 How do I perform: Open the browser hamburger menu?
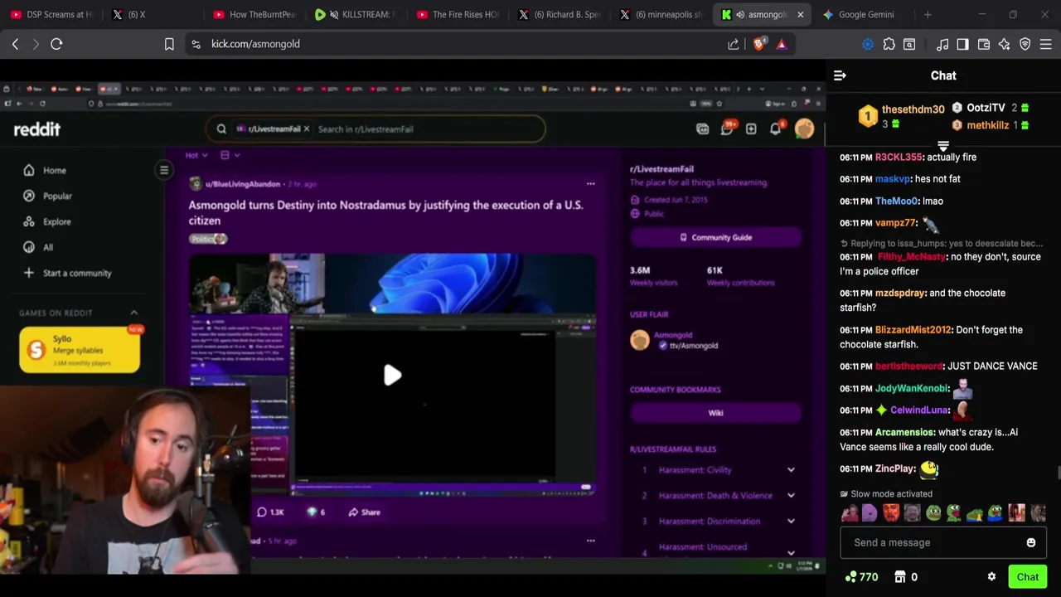pyautogui.click(x=1045, y=44)
